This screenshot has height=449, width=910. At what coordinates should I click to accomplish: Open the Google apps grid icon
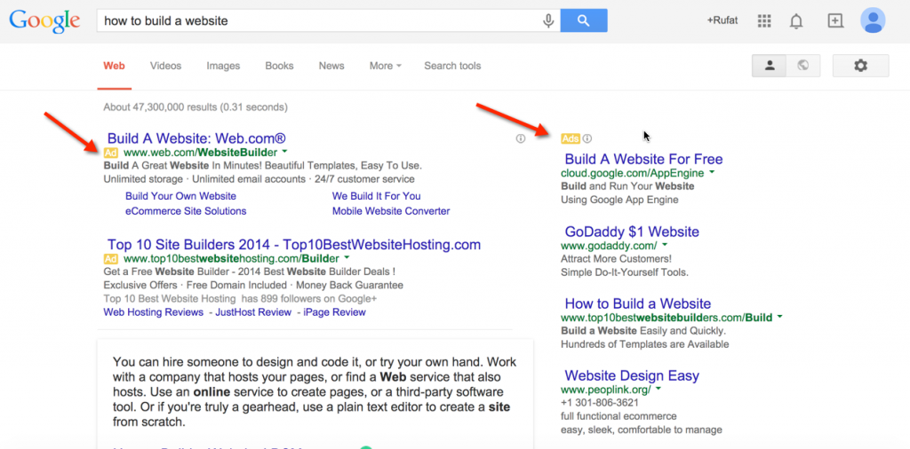tap(764, 21)
